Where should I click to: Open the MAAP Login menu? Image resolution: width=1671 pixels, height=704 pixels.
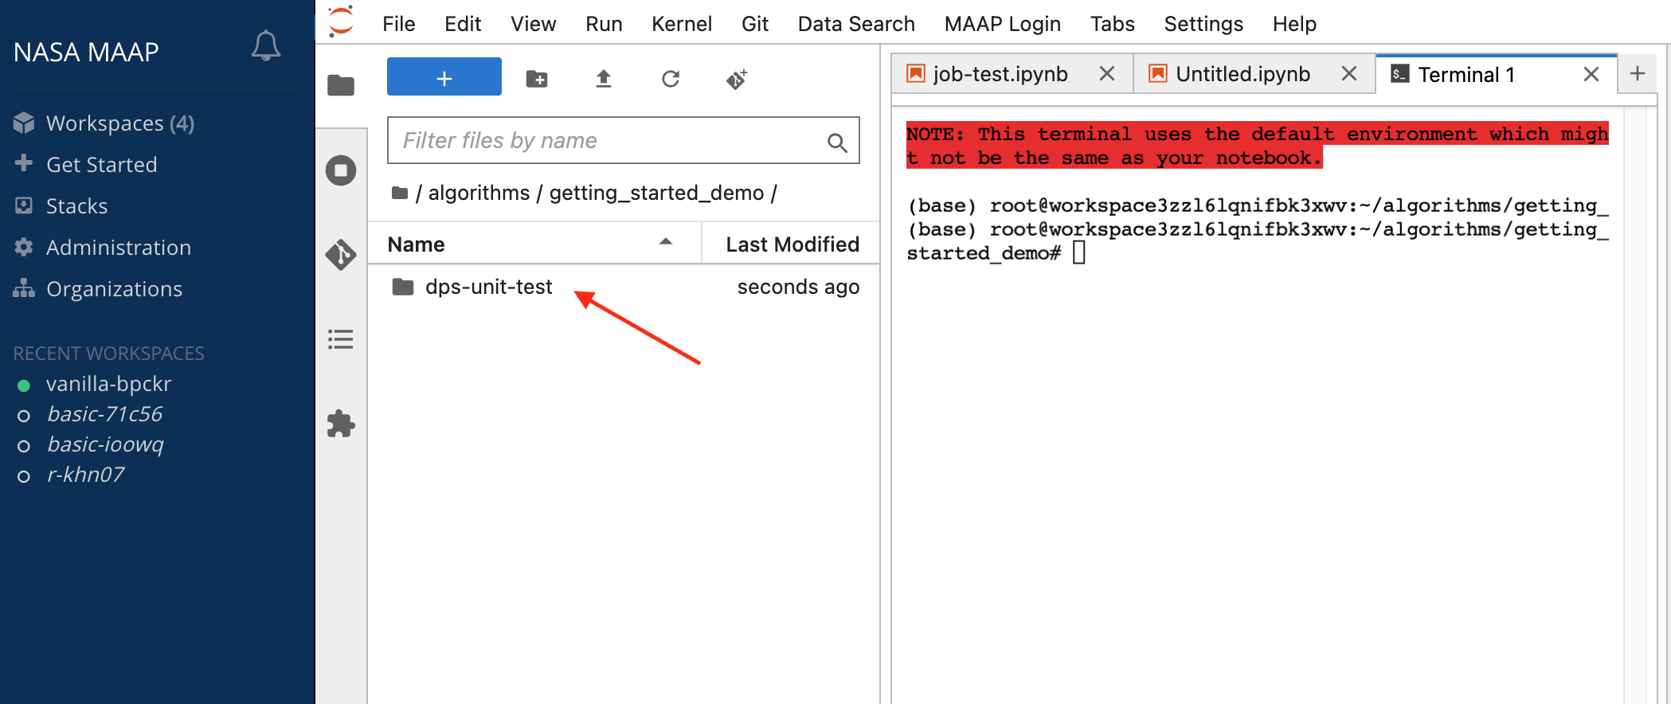point(1003,24)
